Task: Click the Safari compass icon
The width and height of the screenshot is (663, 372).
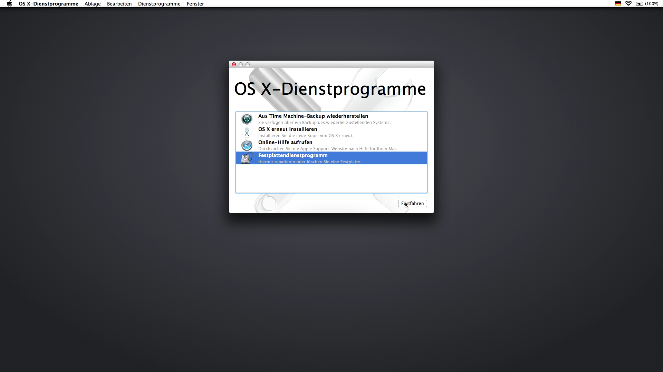Action: click(247, 145)
